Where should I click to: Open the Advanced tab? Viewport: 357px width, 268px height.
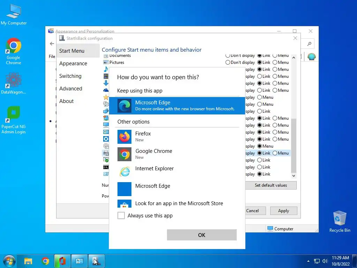pos(78,88)
